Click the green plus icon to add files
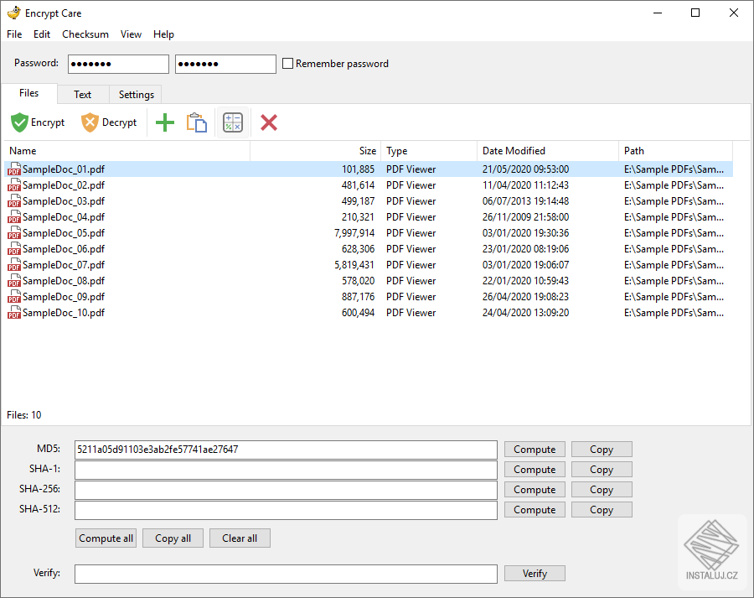The image size is (754, 598). coord(164,122)
